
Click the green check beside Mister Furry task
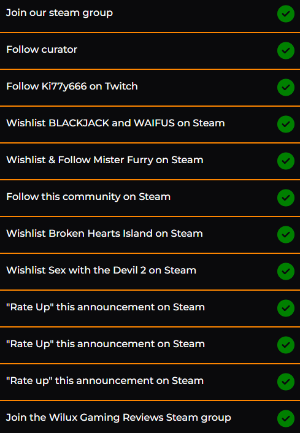[286, 161]
